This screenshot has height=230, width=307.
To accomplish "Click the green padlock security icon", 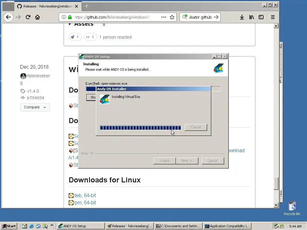I will pos(70,17).
